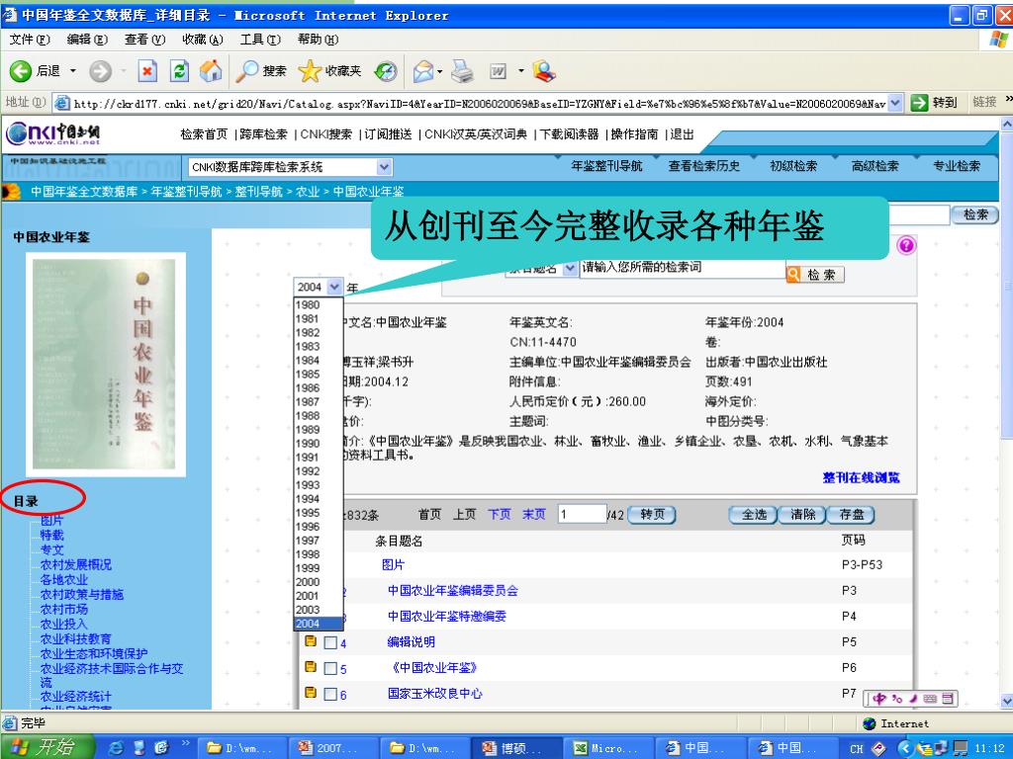Open the 整刊在线浏览 link

click(x=862, y=477)
